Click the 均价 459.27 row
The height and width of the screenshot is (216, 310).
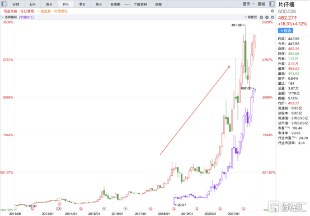click(289, 103)
